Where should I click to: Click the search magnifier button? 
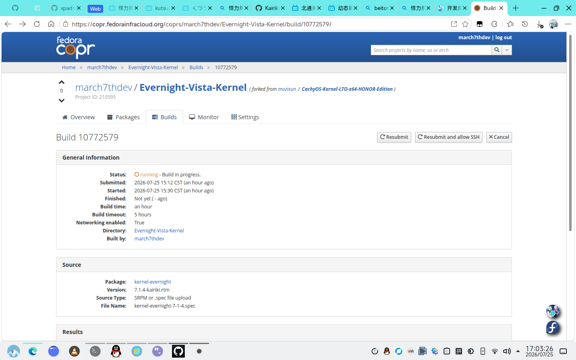click(497, 50)
